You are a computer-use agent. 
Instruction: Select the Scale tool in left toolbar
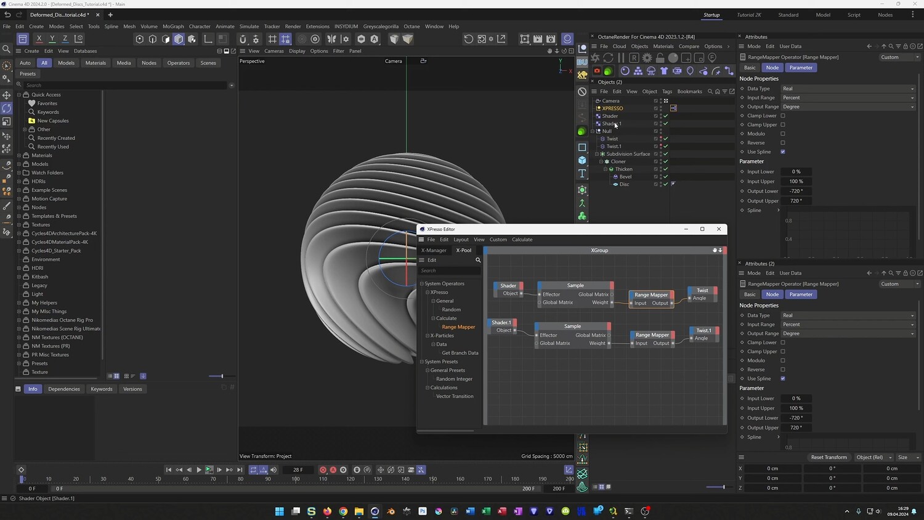[7, 121]
